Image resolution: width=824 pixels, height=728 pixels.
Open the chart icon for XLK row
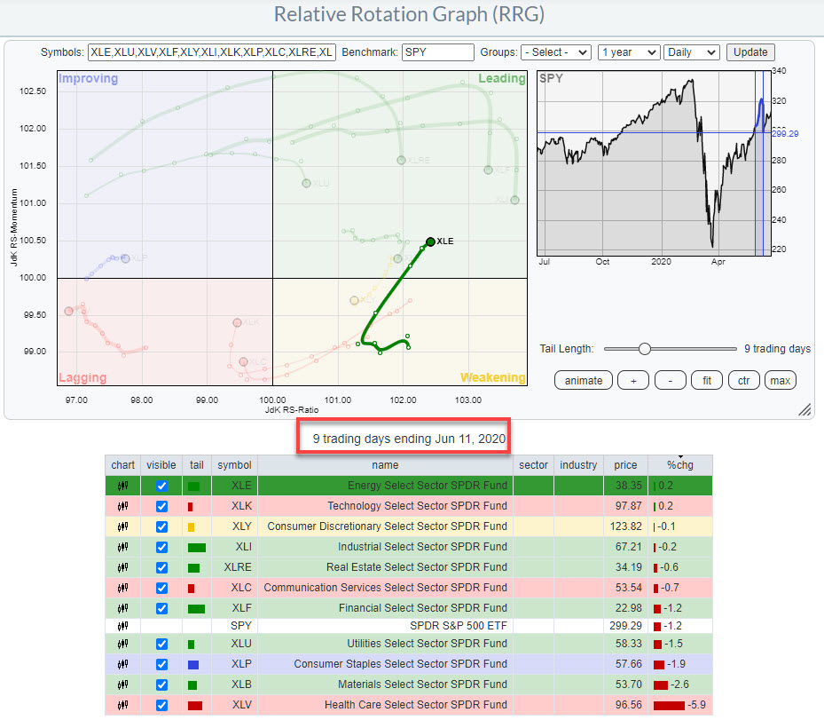tap(122, 506)
